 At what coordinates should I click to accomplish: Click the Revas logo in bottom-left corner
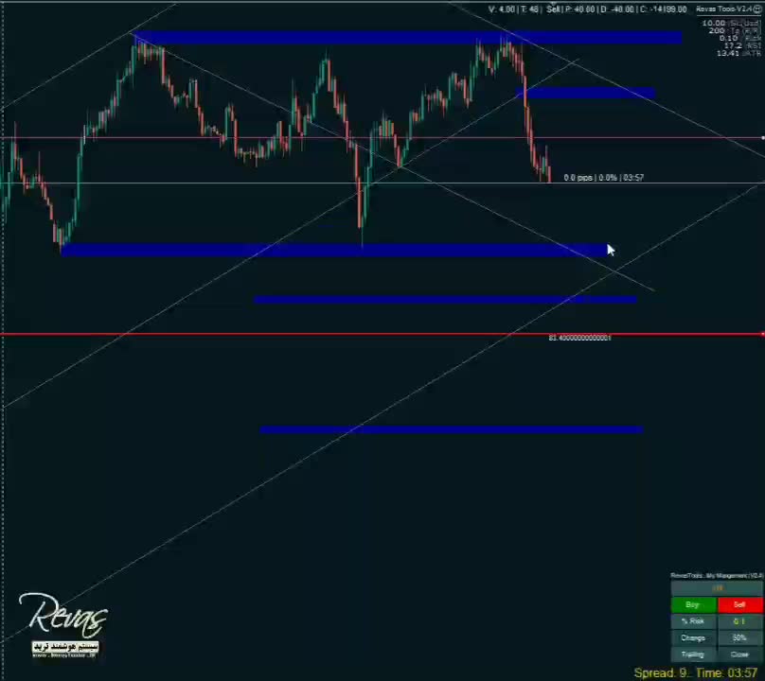(62, 620)
